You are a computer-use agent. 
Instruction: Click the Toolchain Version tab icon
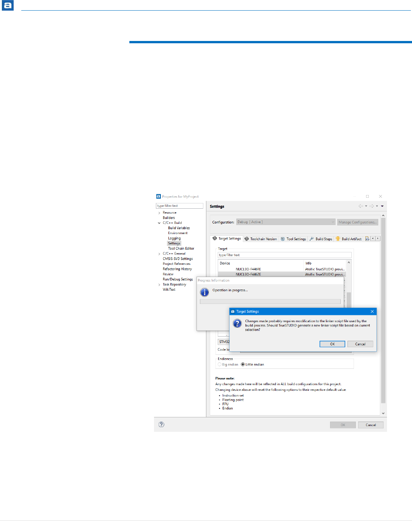click(247, 239)
